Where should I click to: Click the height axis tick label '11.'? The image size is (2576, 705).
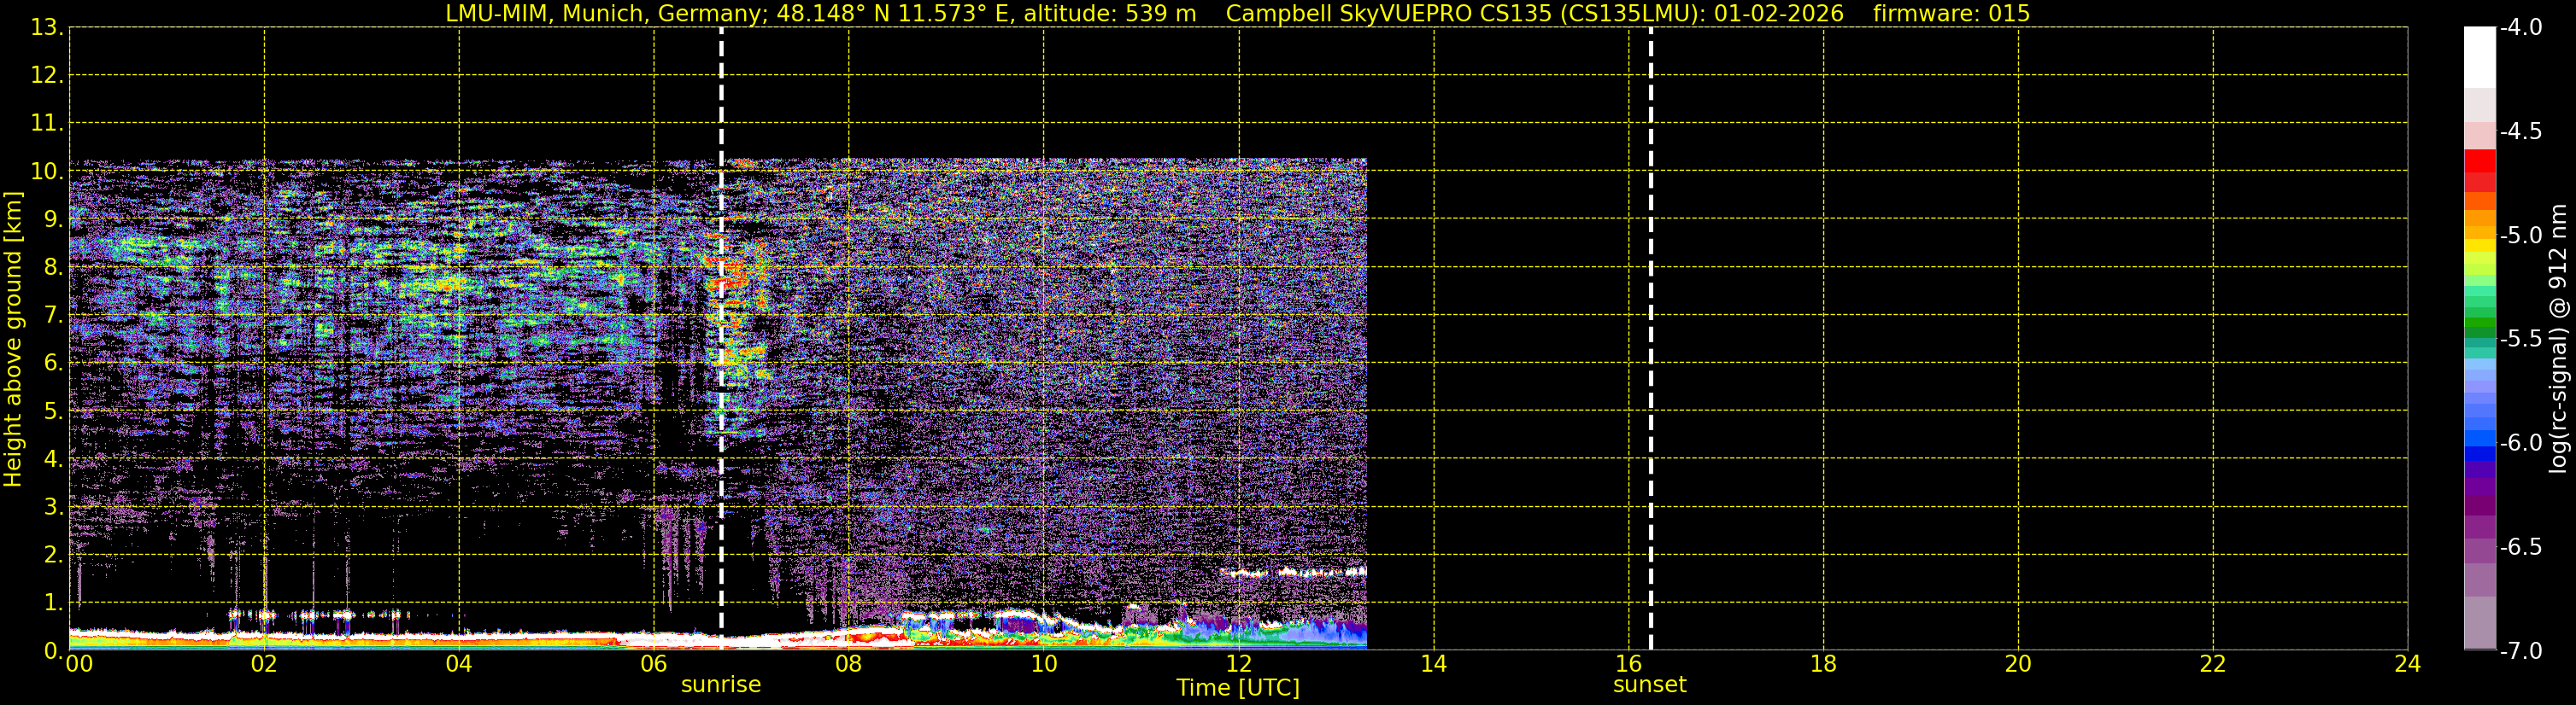47,124
